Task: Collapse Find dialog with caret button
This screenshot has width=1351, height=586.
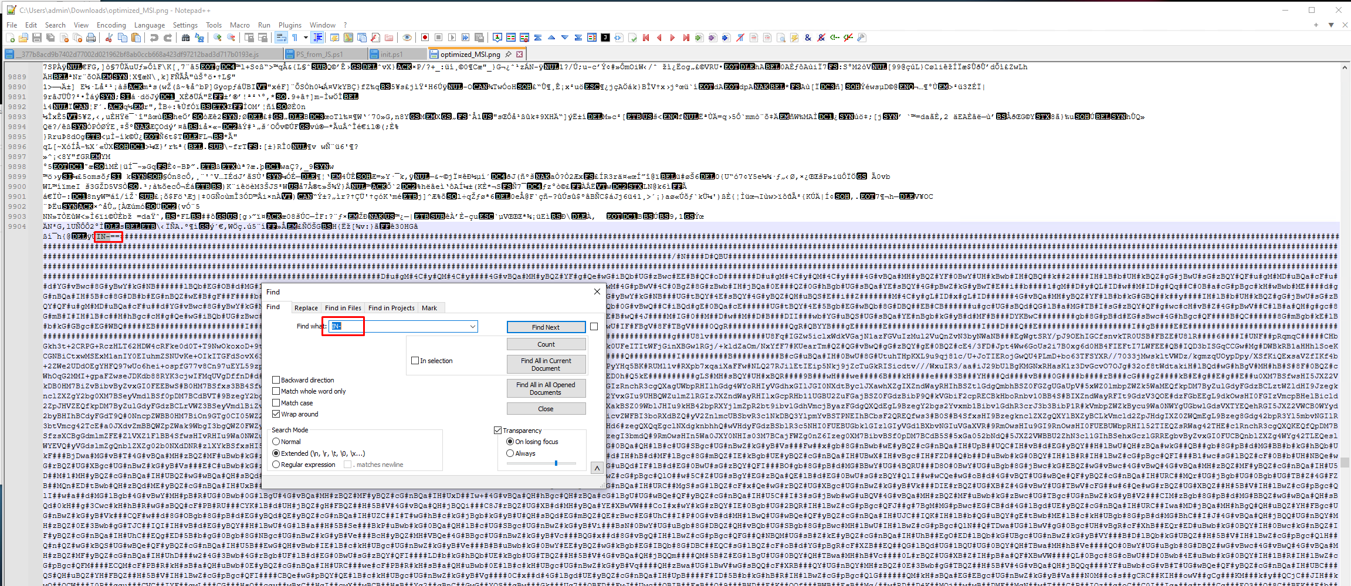Action: pos(597,468)
